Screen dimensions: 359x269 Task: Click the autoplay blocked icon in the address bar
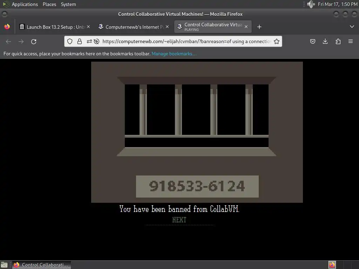(97, 41)
